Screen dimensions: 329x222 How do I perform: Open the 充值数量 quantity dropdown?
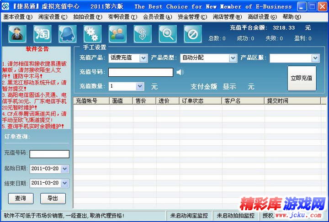coord(143,86)
